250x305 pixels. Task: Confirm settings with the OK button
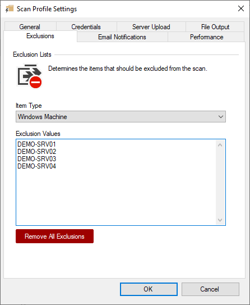149,289
